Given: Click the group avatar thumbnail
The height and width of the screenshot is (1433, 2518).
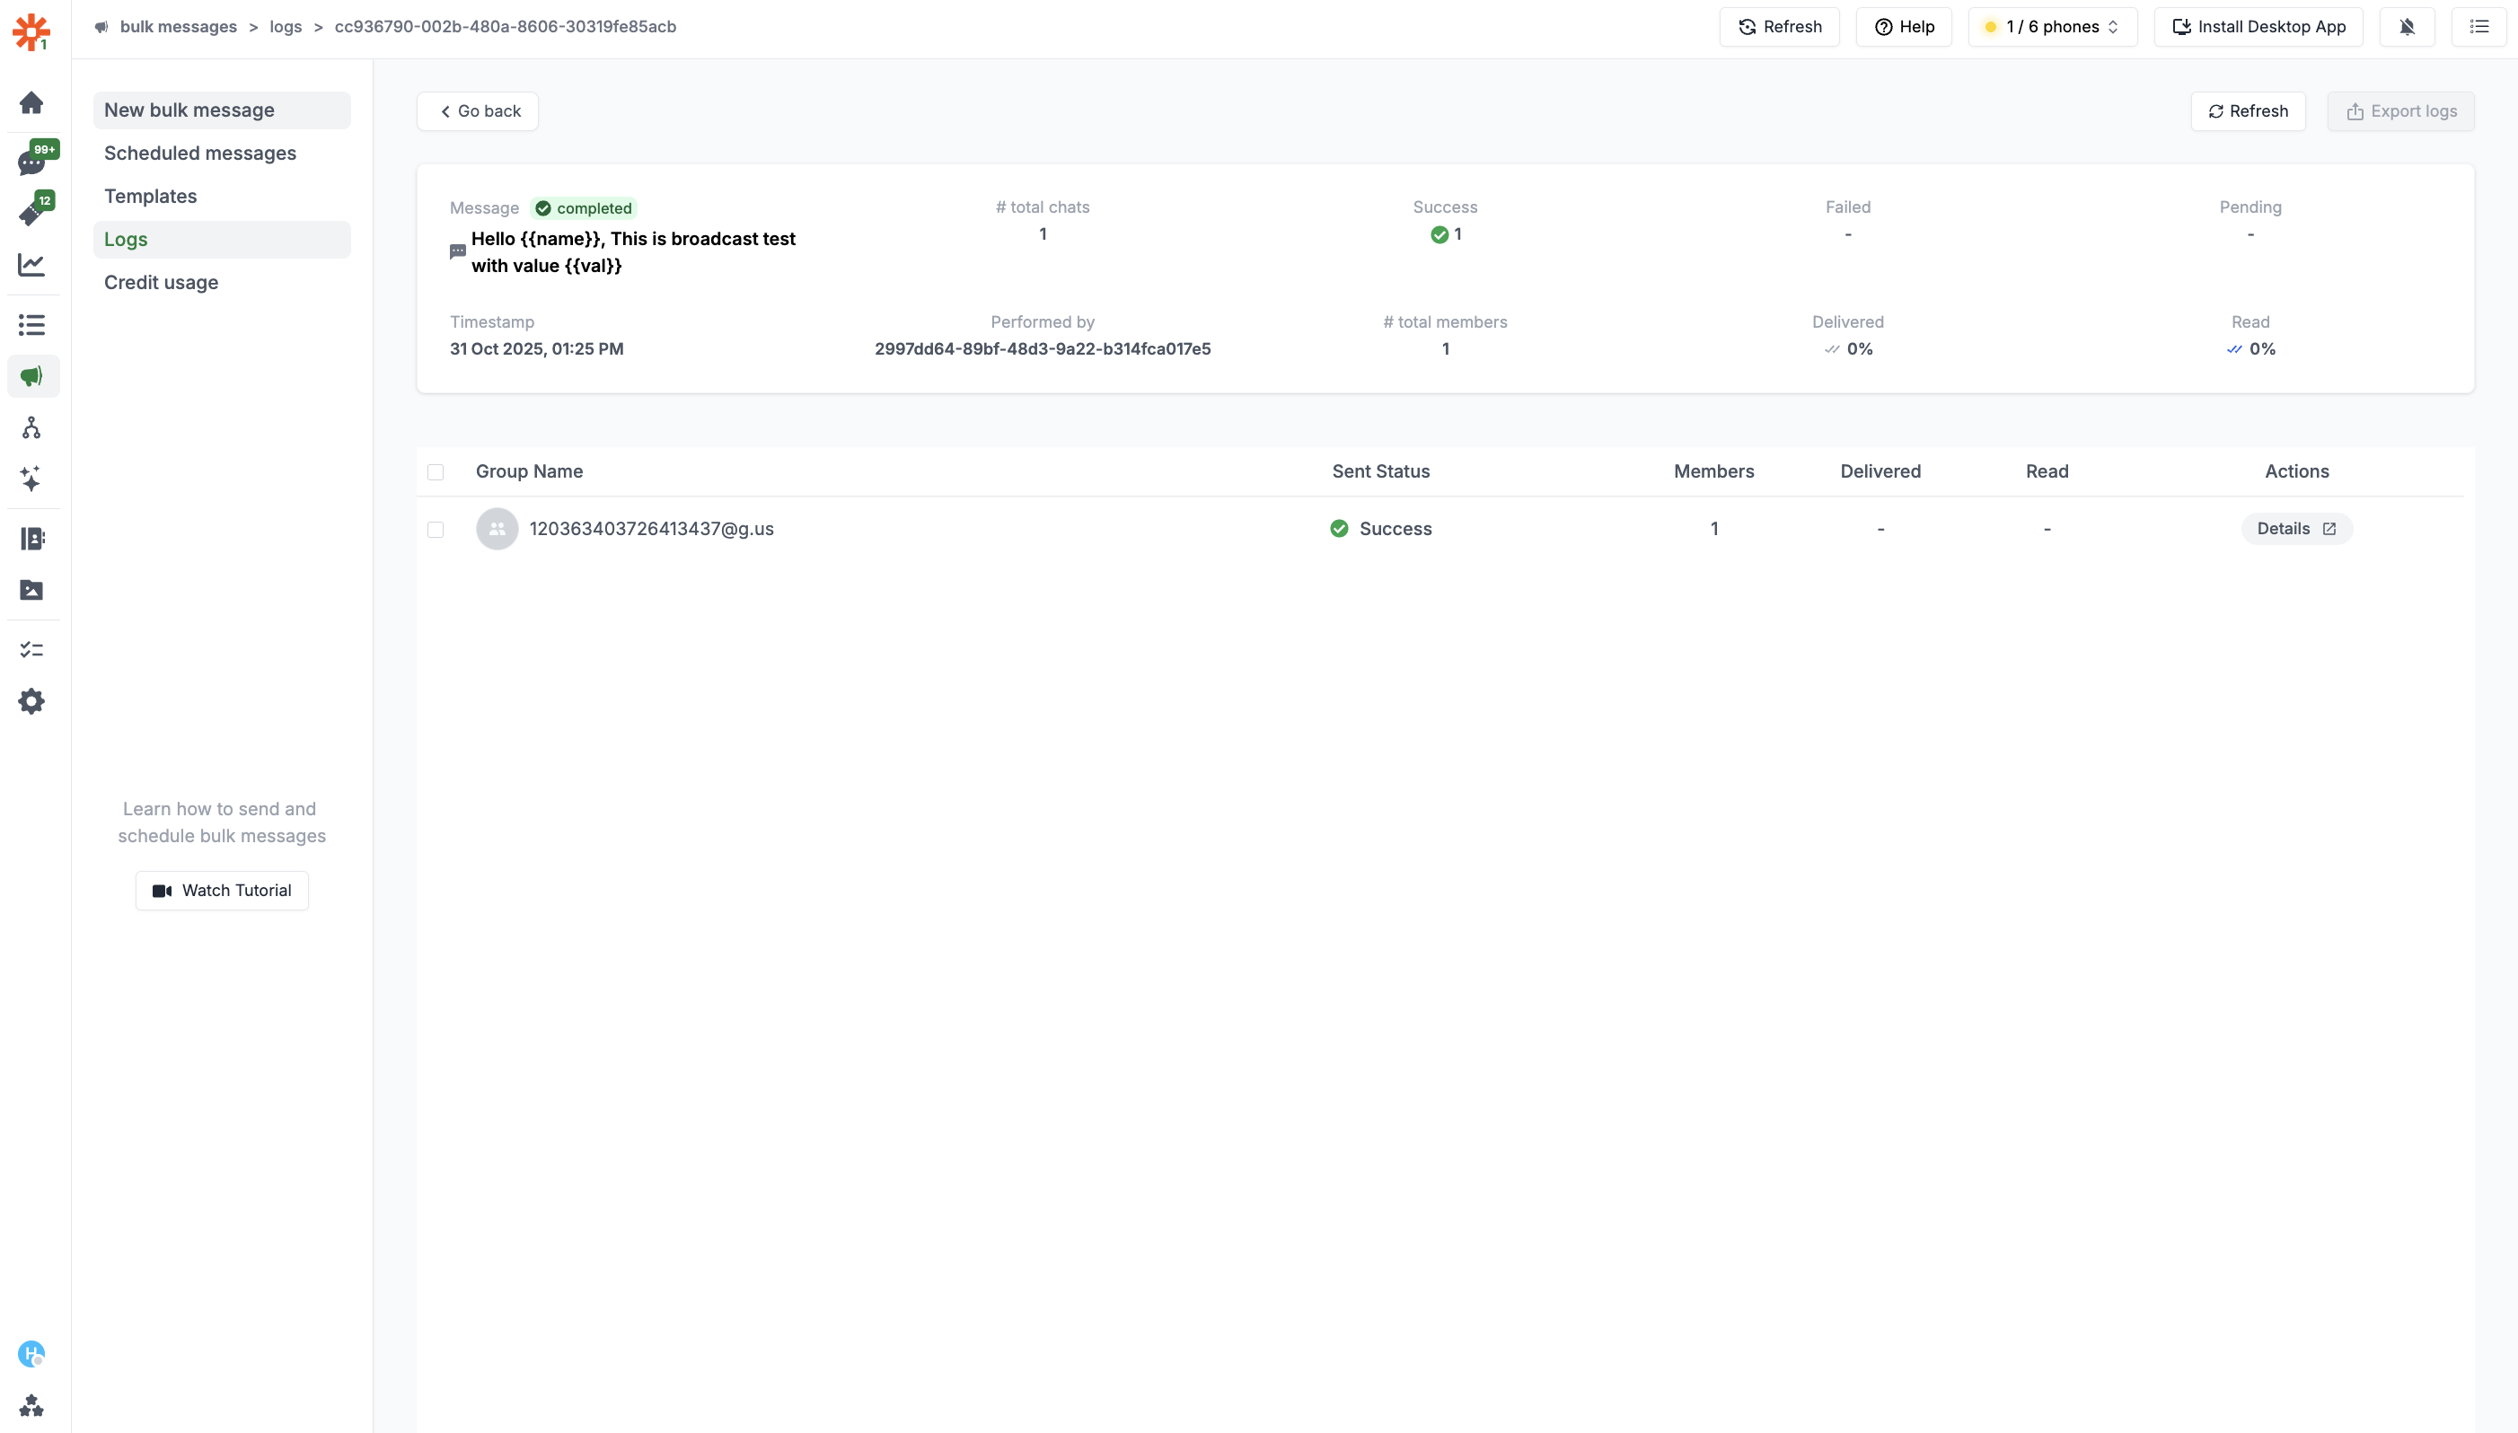Looking at the screenshot, I should pyautogui.click(x=497, y=529).
